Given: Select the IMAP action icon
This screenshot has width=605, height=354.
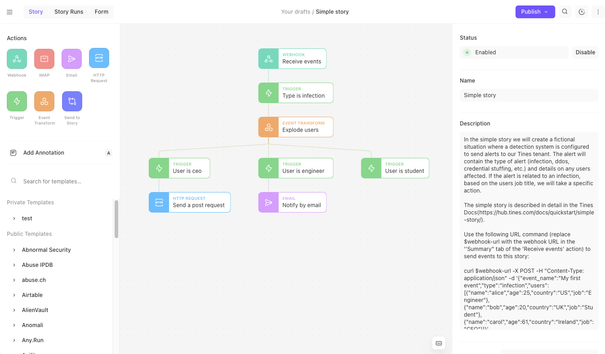Looking at the screenshot, I should [x=44, y=59].
